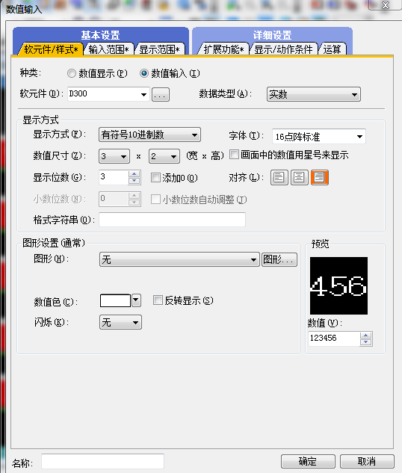402x473 pixels.
Task: Click the white 数值色 color swatch
Action: [x=115, y=300]
